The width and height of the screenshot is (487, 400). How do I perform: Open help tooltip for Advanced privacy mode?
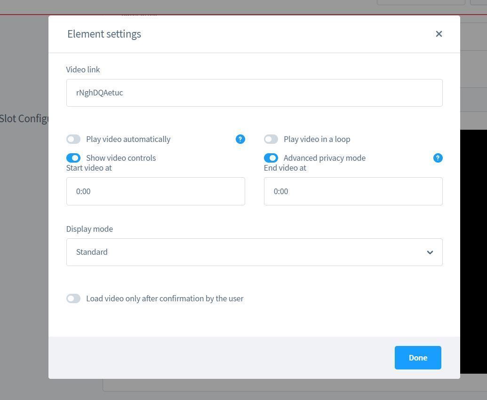(x=438, y=158)
